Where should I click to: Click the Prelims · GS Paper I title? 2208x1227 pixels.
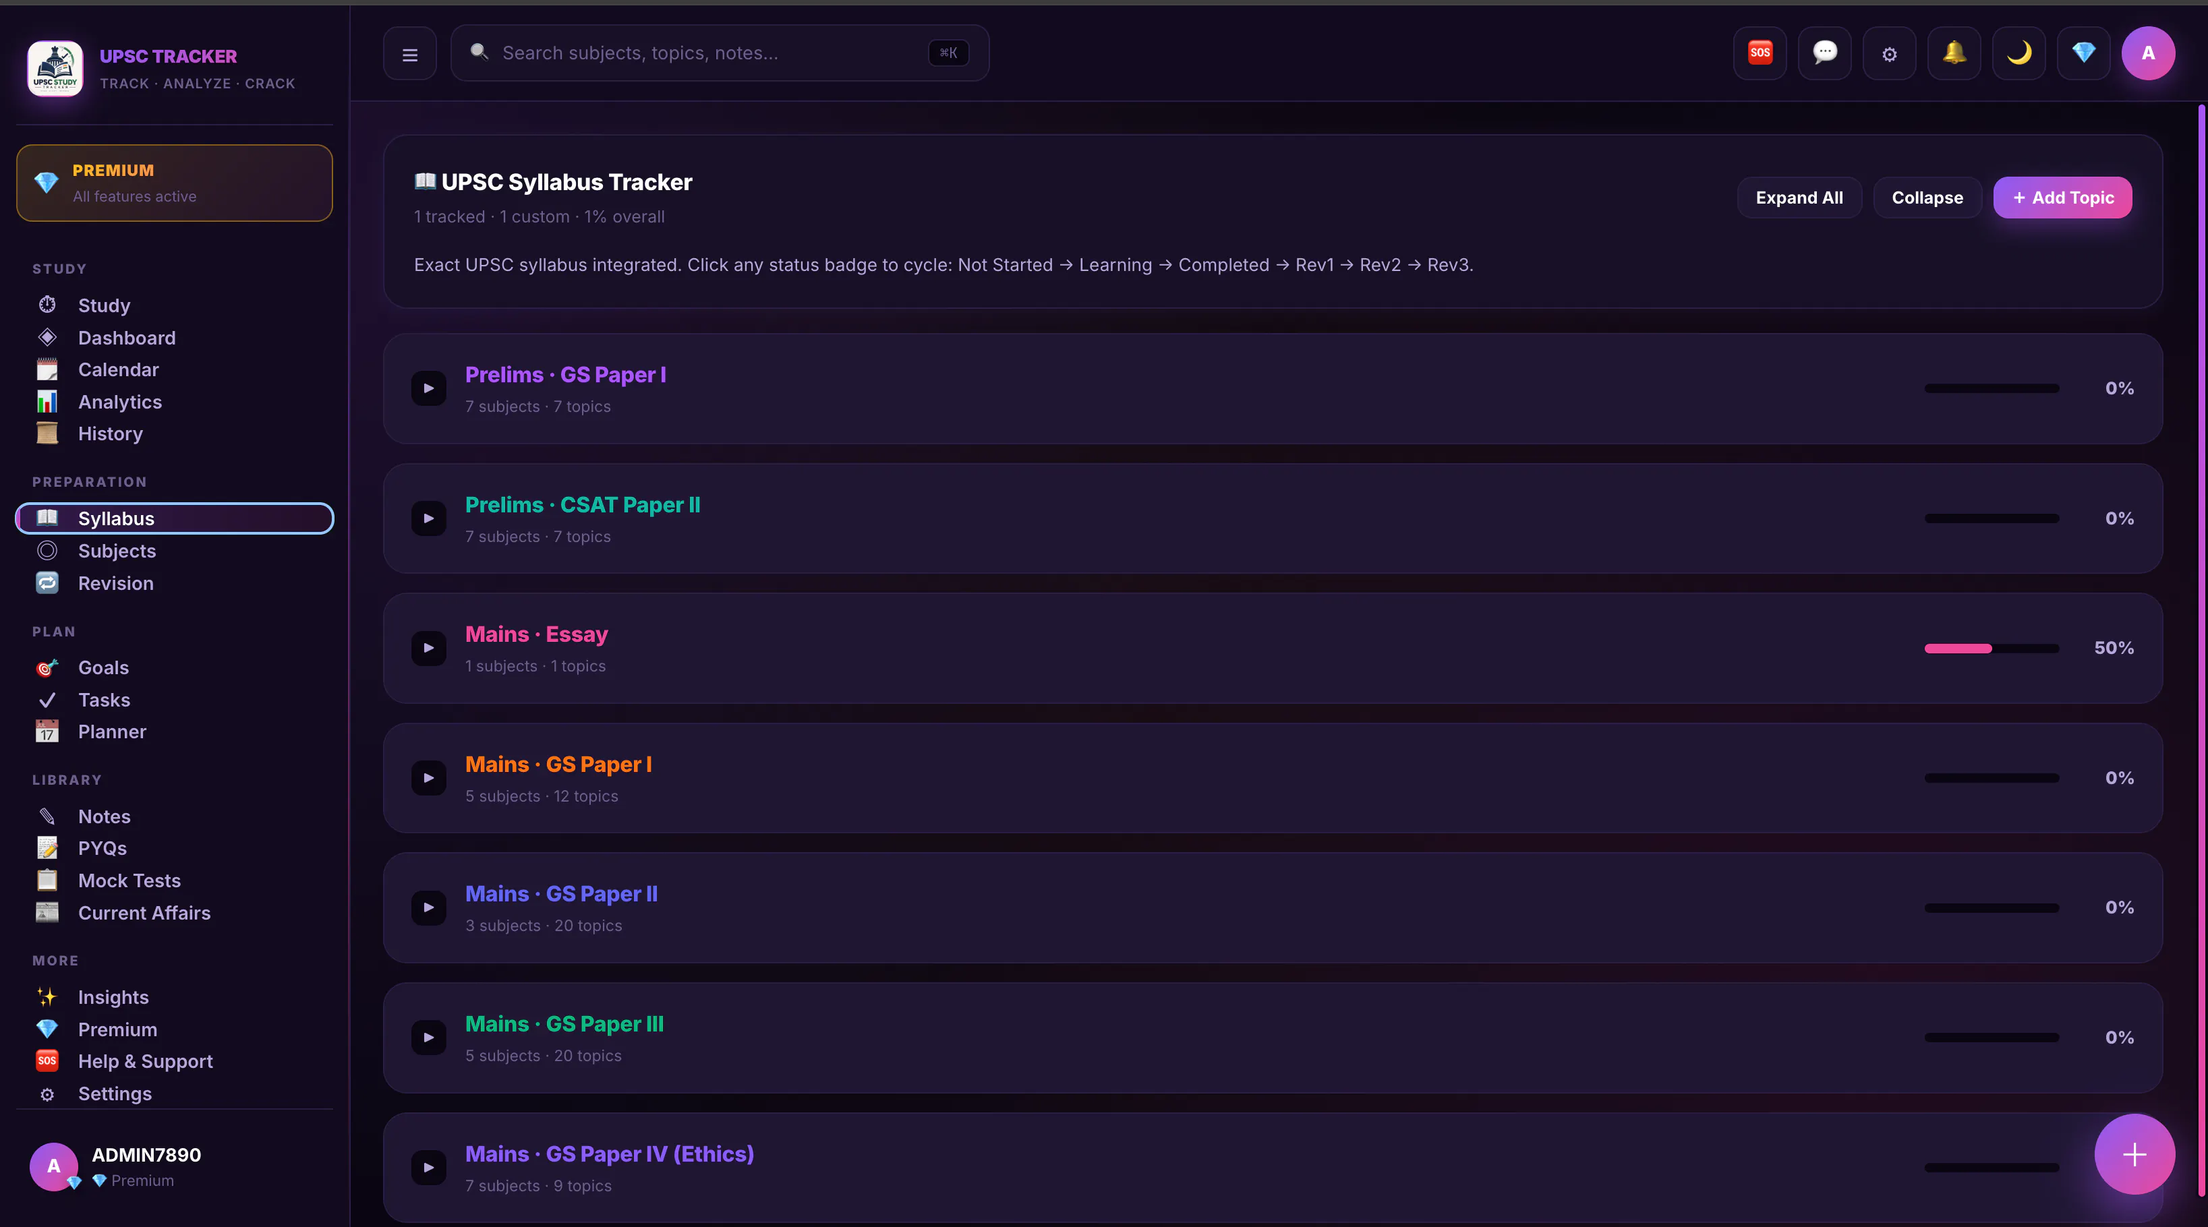coord(566,374)
